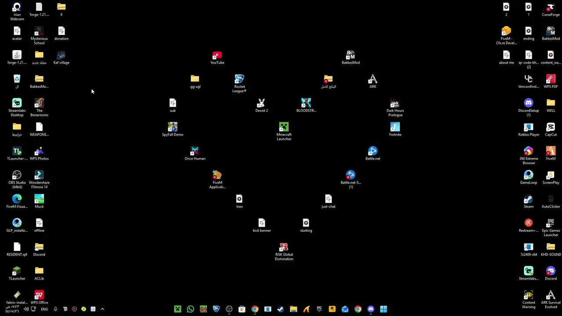Select the 7z2409-x64 installer
Image resolution: width=562 pixels, height=316 pixels.
click(529, 249)
